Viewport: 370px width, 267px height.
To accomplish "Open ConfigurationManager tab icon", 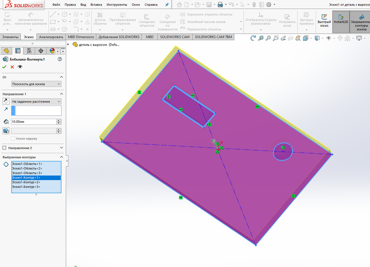I will click(29, 51).
